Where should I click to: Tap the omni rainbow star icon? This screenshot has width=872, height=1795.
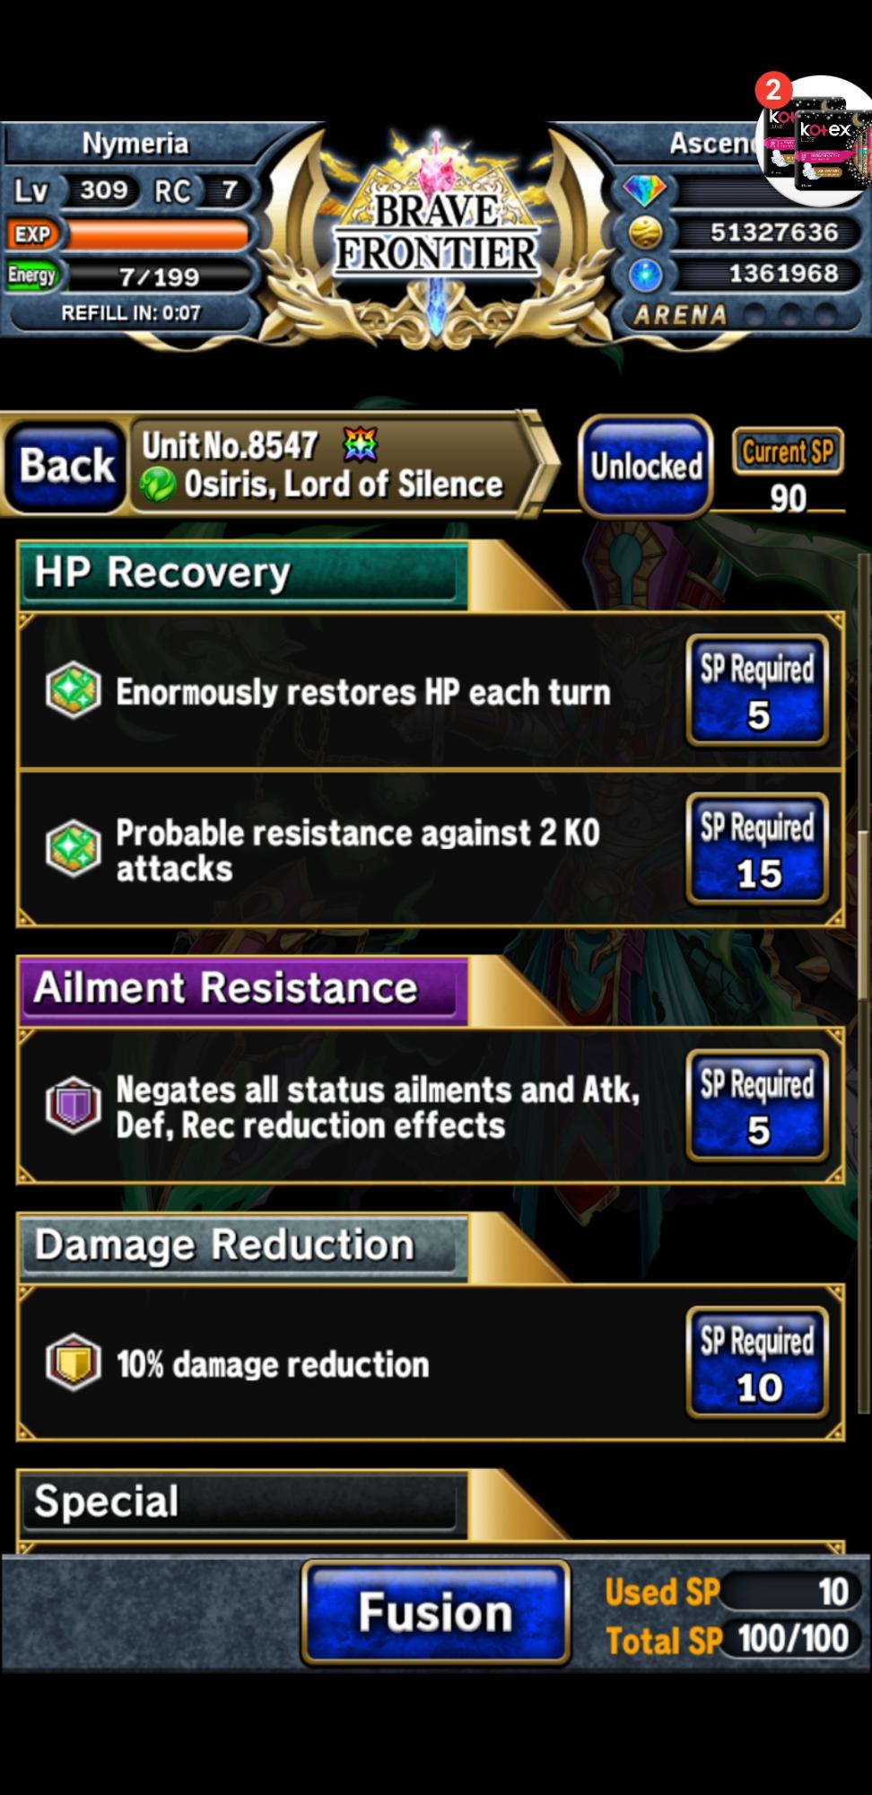(x=361, y=444)
